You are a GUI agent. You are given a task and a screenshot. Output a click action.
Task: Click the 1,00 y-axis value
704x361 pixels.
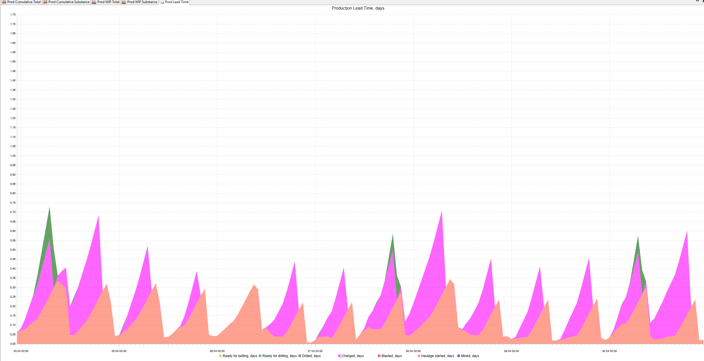point(13,156)
